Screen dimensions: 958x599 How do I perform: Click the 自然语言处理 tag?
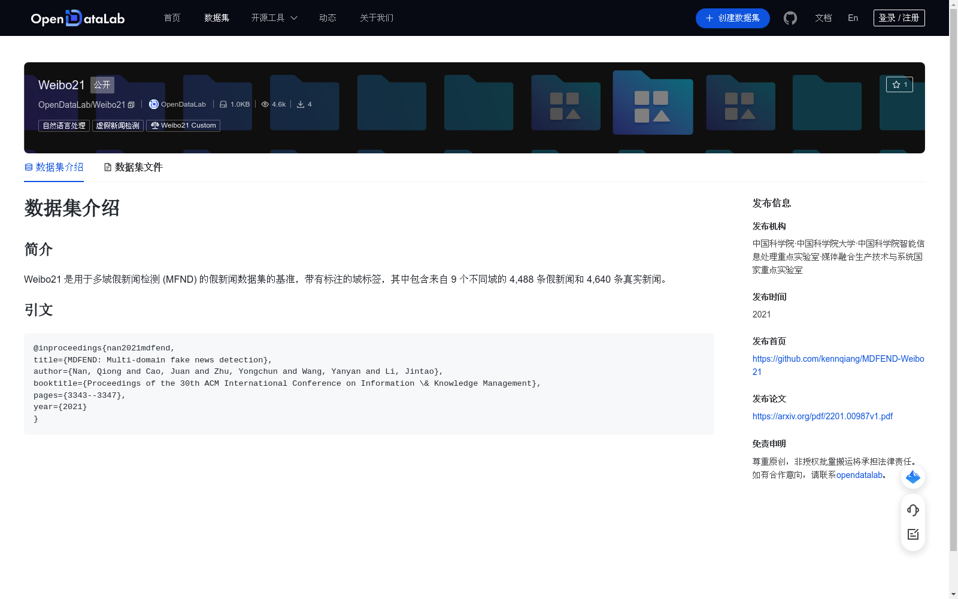tap(63, 125)
